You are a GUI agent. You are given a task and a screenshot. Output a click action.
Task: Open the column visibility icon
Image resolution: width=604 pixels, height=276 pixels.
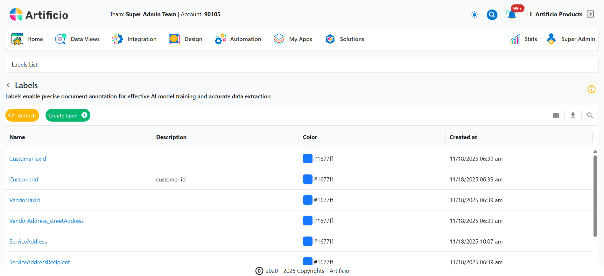[x=556, y=116]
